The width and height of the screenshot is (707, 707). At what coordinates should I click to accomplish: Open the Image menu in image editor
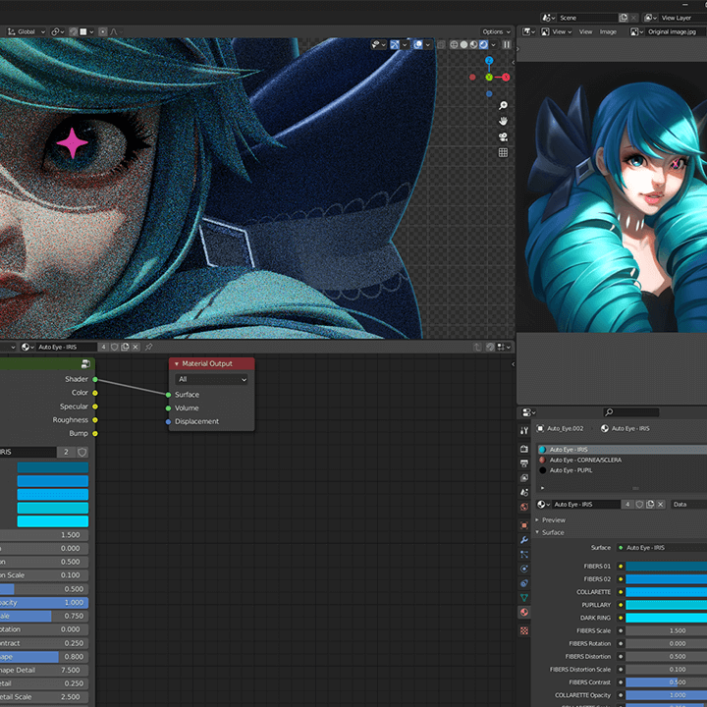608,31
